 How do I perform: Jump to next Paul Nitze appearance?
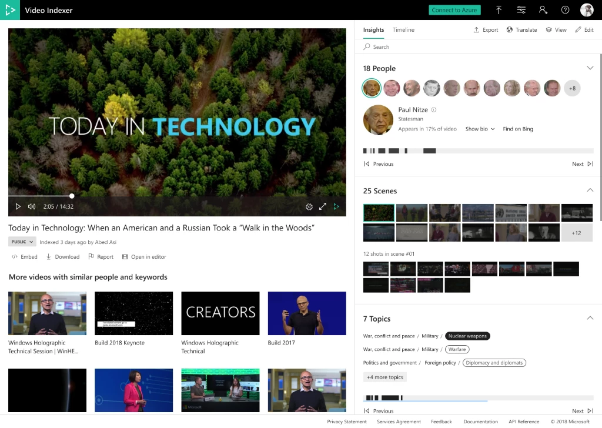(x=583, y=164)
